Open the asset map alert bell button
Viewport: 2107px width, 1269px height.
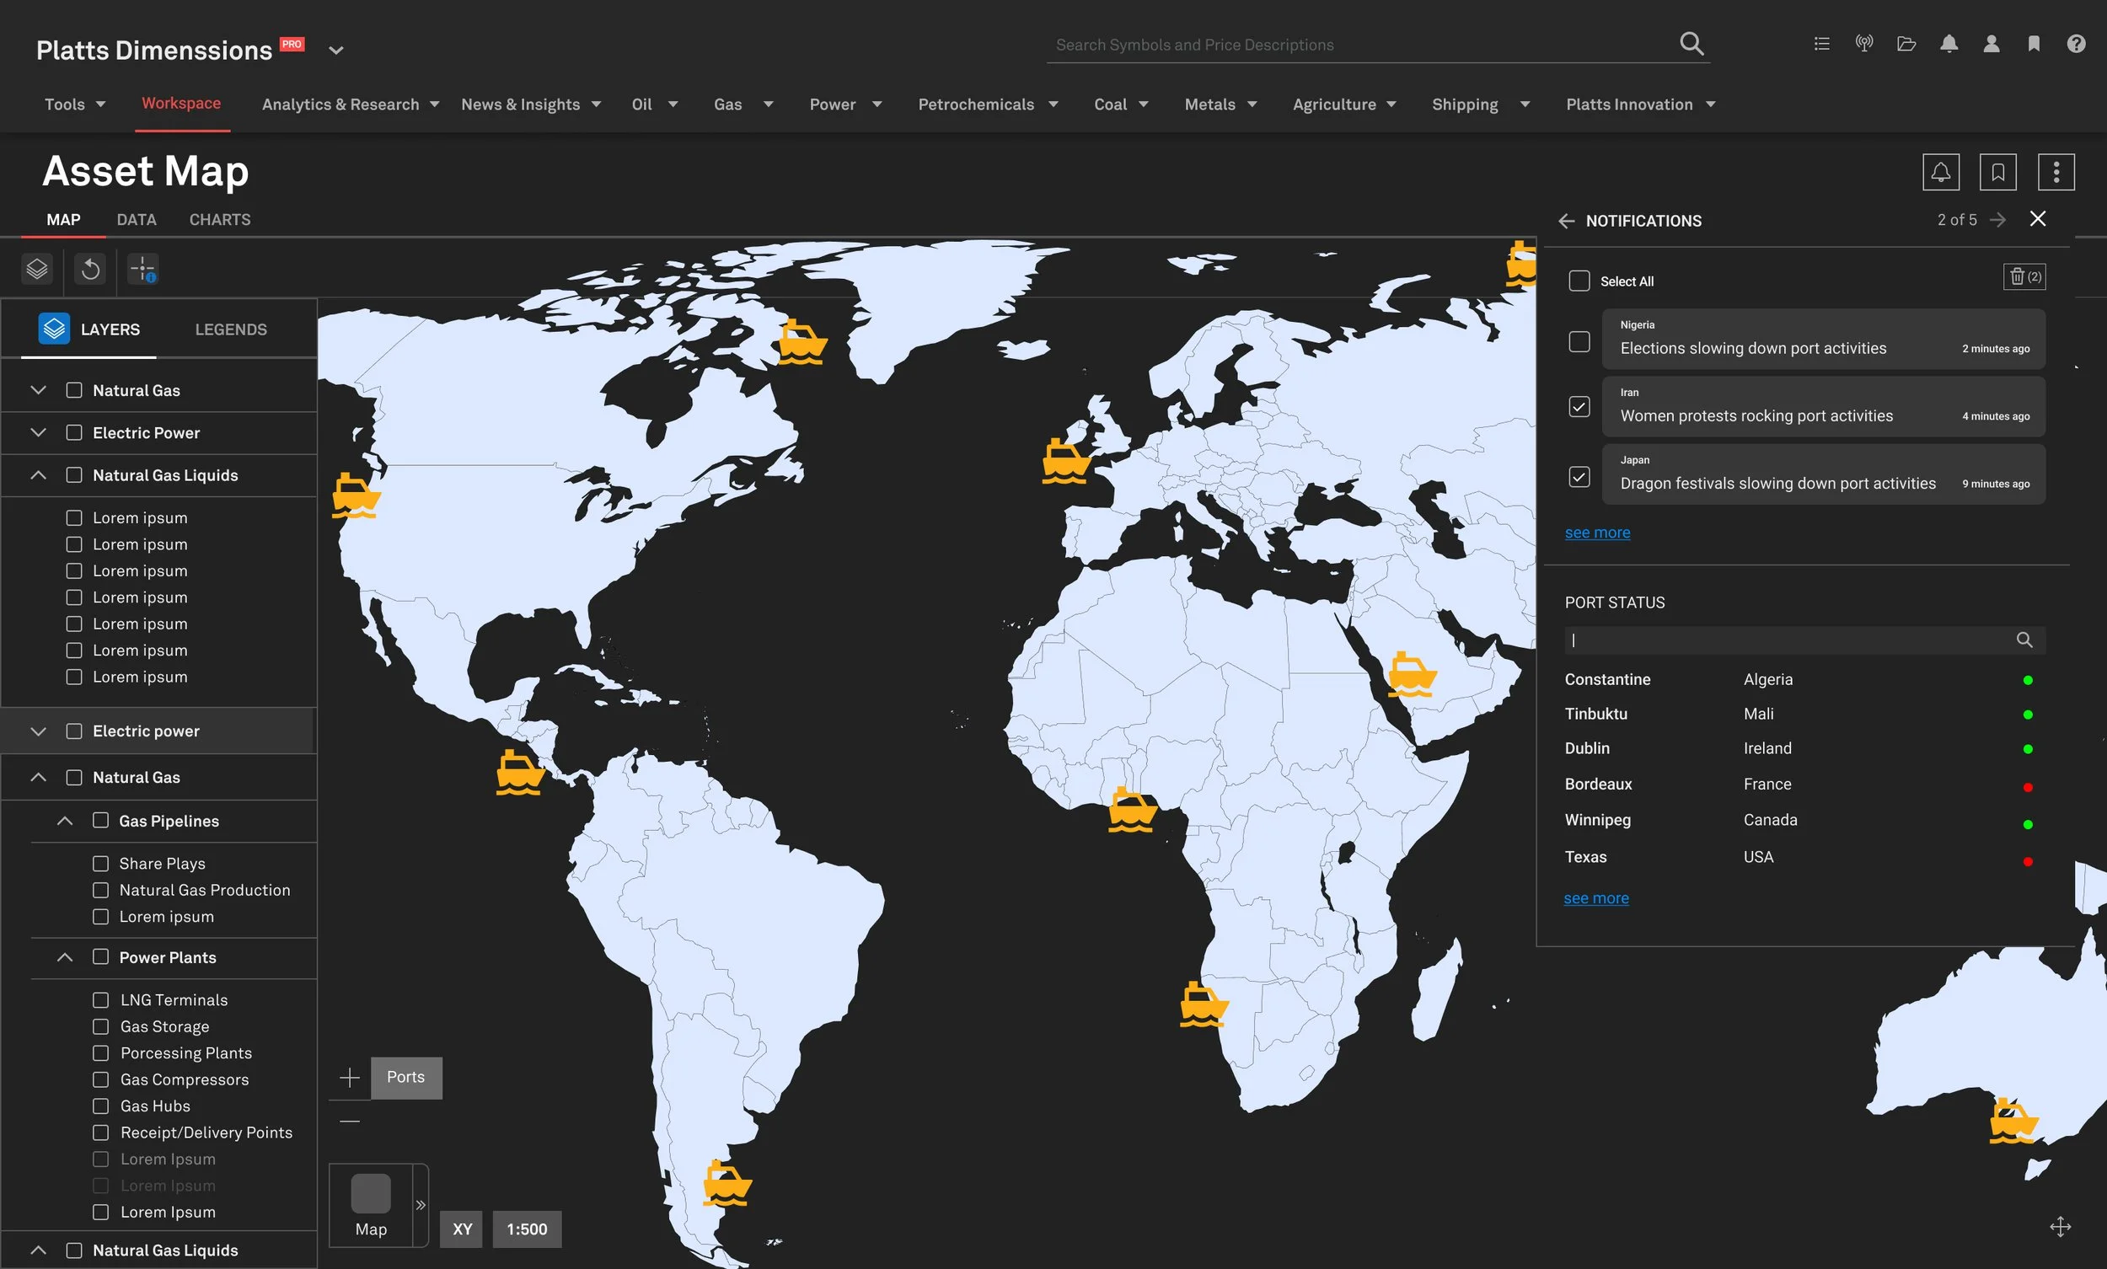[1940, 173]
